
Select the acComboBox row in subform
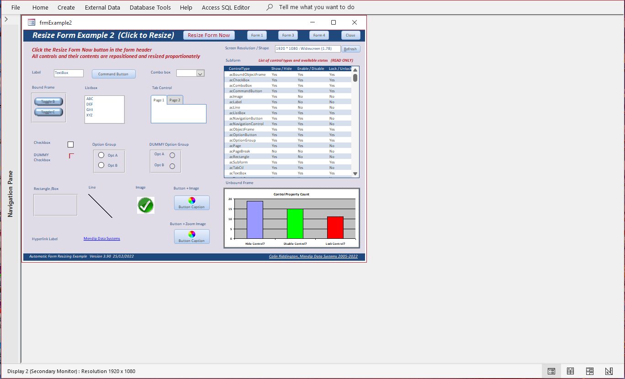(x=288, y=85)
